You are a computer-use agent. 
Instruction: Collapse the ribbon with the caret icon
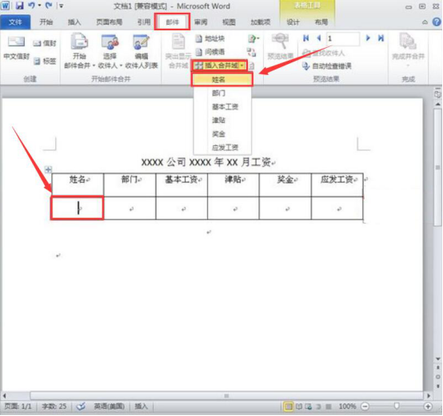(x=425, y=22)
